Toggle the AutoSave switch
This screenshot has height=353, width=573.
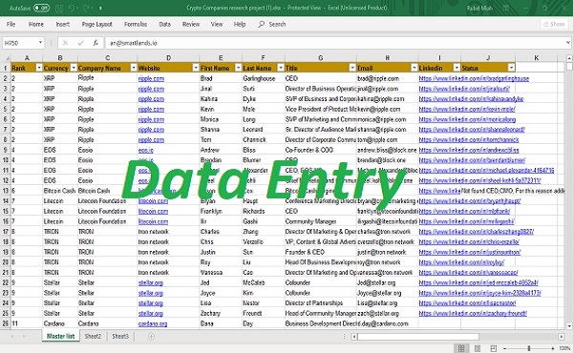click(41, 8)
